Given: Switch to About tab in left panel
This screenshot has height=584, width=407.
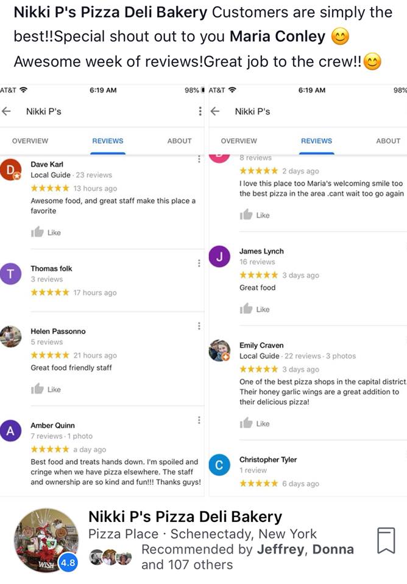Looking at the screenshot, I should click(x=179, y=141).
